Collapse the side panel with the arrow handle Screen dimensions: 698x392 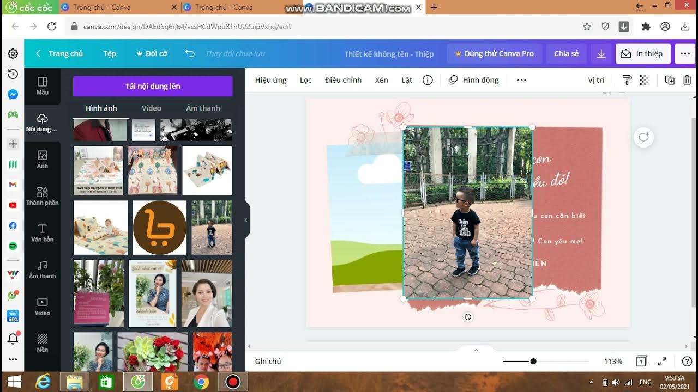pyautogui.click(x=246, y=220)
